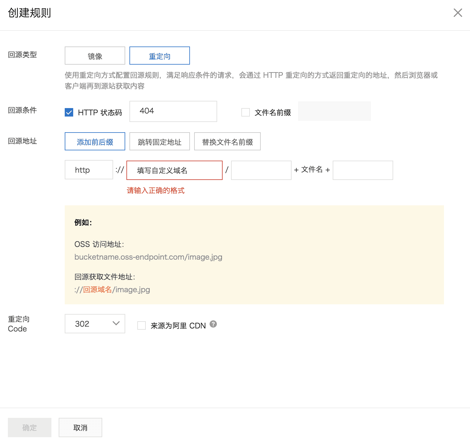Click the disabled 文件名前缀 text field
Screen dimensions: 470x442
(x=334, y=111)
